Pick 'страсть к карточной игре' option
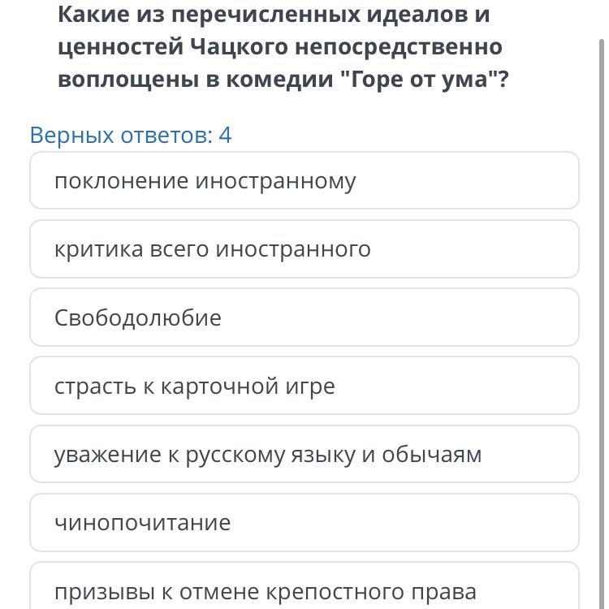Image resolution: width=609 pixels, height=609 pixels. (304, 386)
